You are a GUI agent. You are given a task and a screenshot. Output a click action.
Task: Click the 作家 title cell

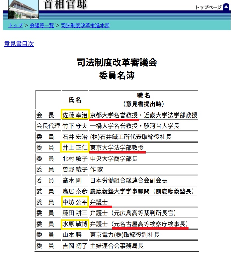click(143, 169)
